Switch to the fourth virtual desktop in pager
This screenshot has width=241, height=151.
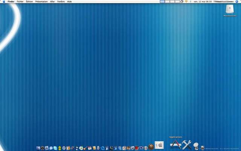(x=177, y=2)
